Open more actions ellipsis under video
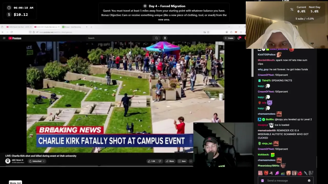The image size is (328, 184). [191, 161]
